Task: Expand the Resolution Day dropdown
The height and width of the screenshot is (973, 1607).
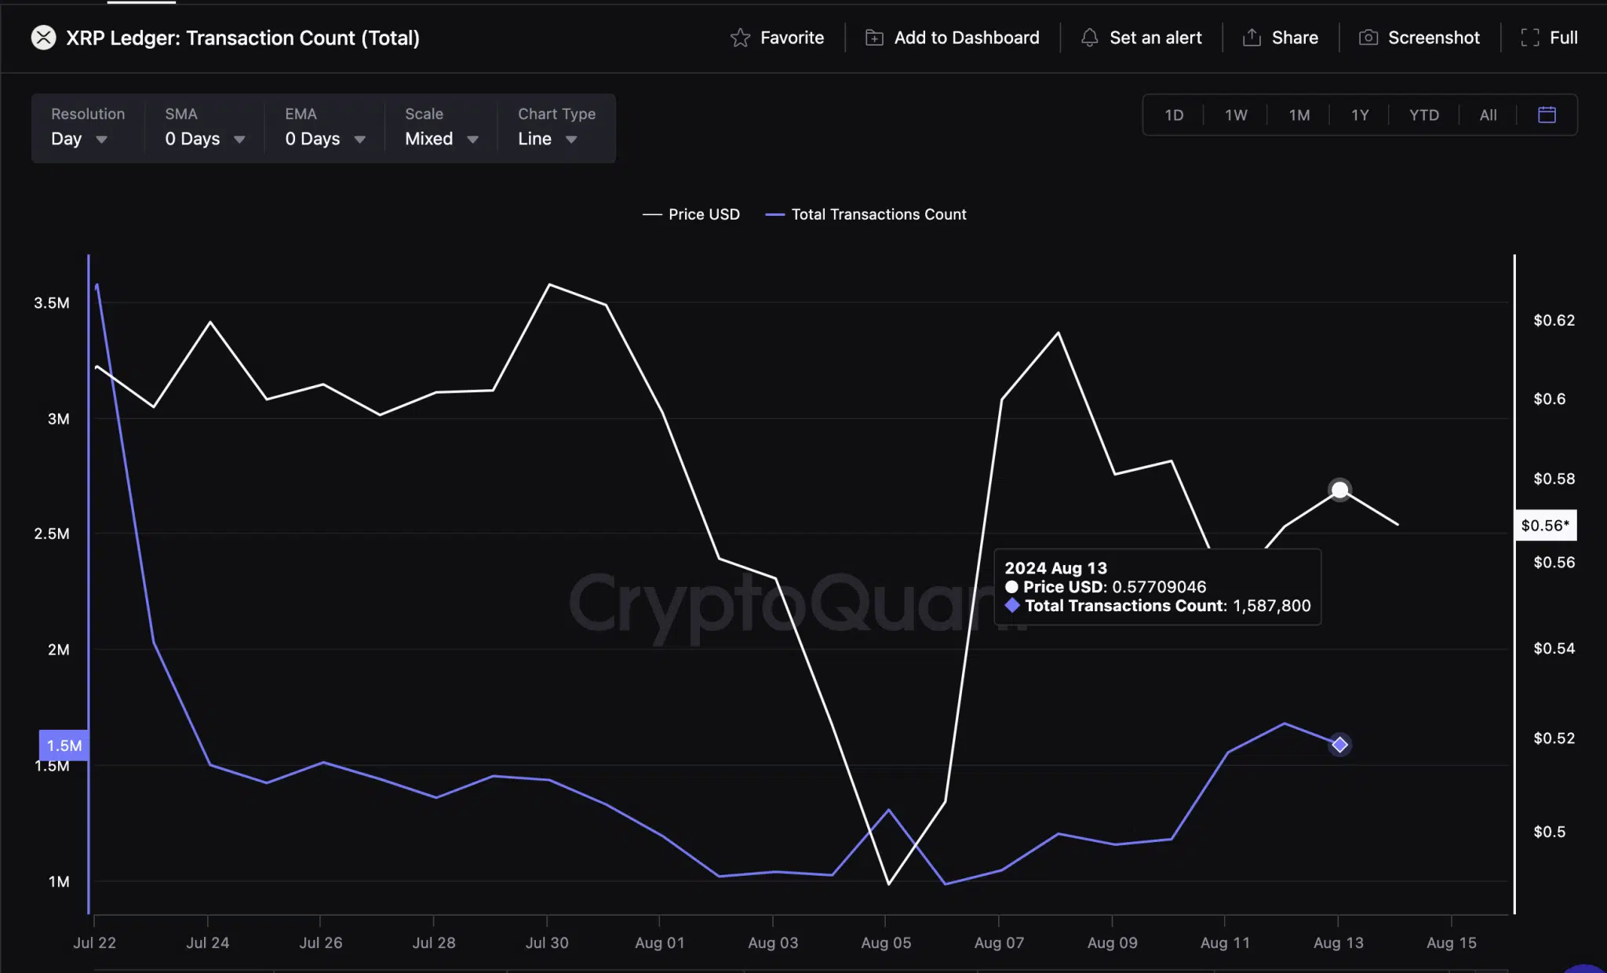Action: [77, 137]
